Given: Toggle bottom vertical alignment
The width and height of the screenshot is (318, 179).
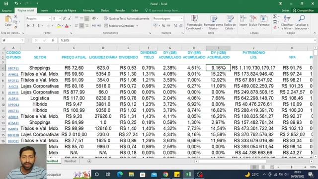Looking at the screenshot, I should (87, 19).
